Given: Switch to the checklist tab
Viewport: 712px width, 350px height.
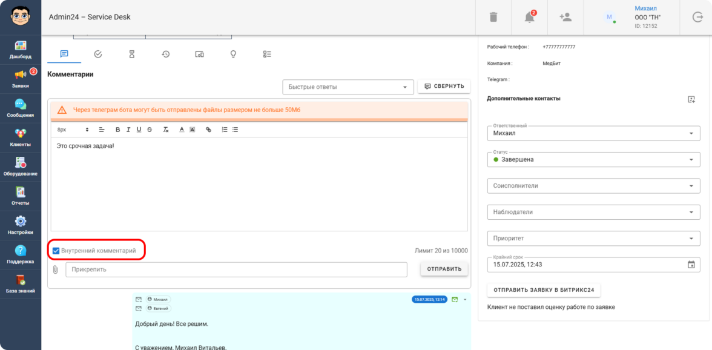Looking at the screenshot, I should pyautogui.click(x=267, y=54).
